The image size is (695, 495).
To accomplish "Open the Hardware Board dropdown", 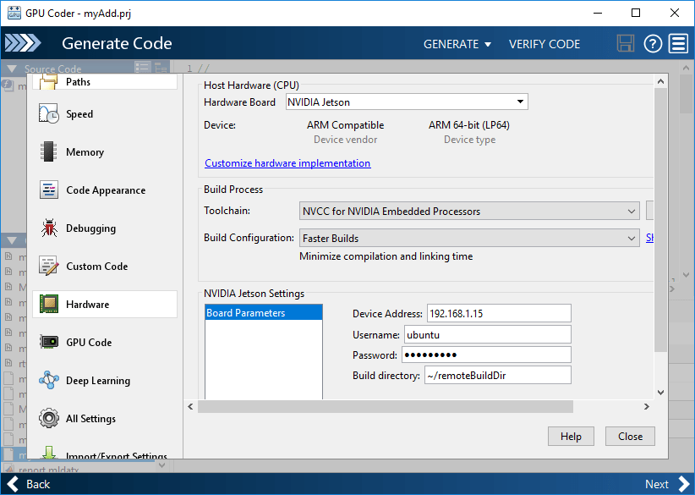I will click(x=521, y=101).
